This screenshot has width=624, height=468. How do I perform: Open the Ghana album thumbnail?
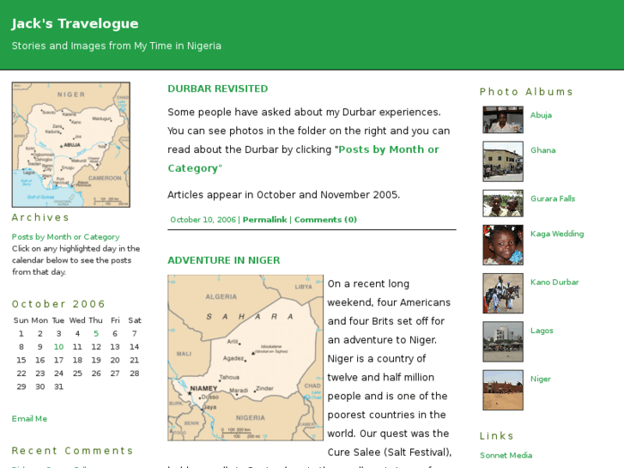503,161
